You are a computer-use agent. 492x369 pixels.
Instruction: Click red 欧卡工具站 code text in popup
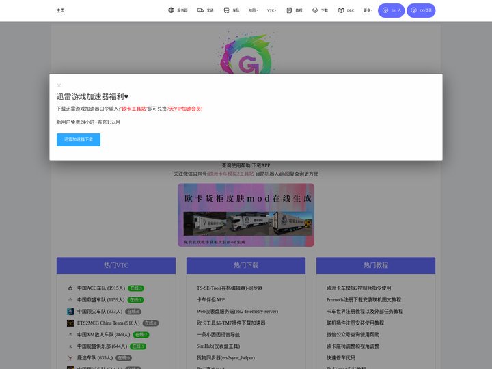point(134,109)
